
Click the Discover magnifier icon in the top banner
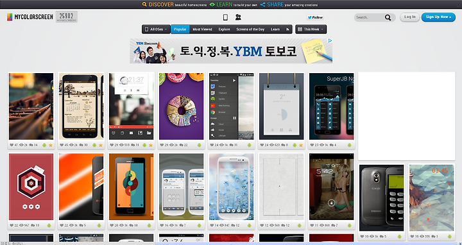click(144, 4)
